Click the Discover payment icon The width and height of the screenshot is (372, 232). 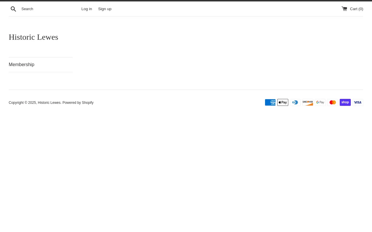click(x=308, y=102)
